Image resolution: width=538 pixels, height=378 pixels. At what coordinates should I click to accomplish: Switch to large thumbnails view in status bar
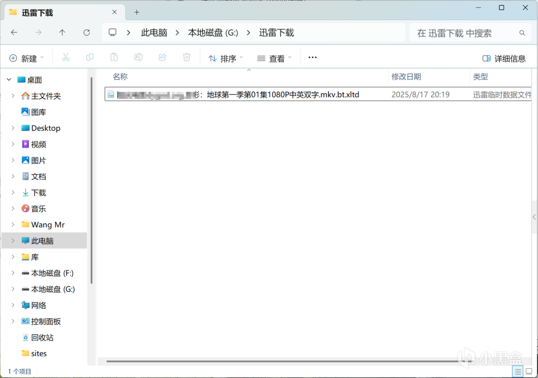click(x=529, y=371)
